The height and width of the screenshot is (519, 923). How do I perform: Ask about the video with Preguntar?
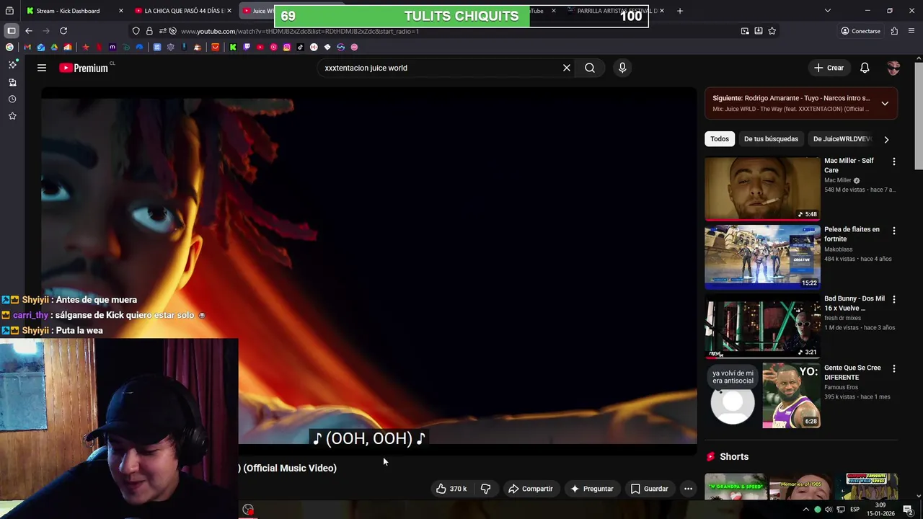pos(591,489)
